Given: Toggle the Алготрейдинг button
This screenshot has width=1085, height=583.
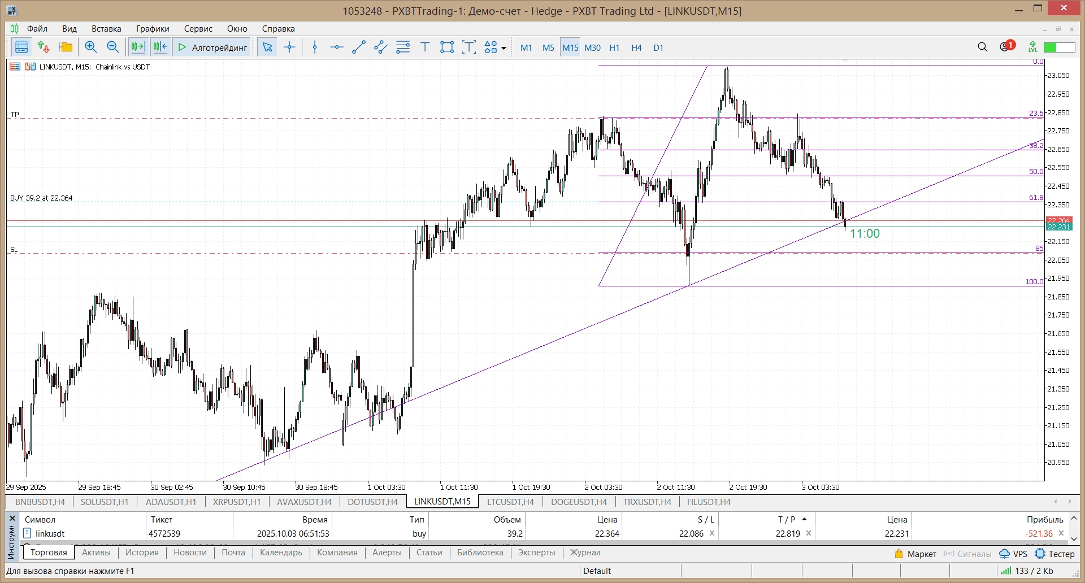Looking at the screenshot, I should [x=212, y=47].
